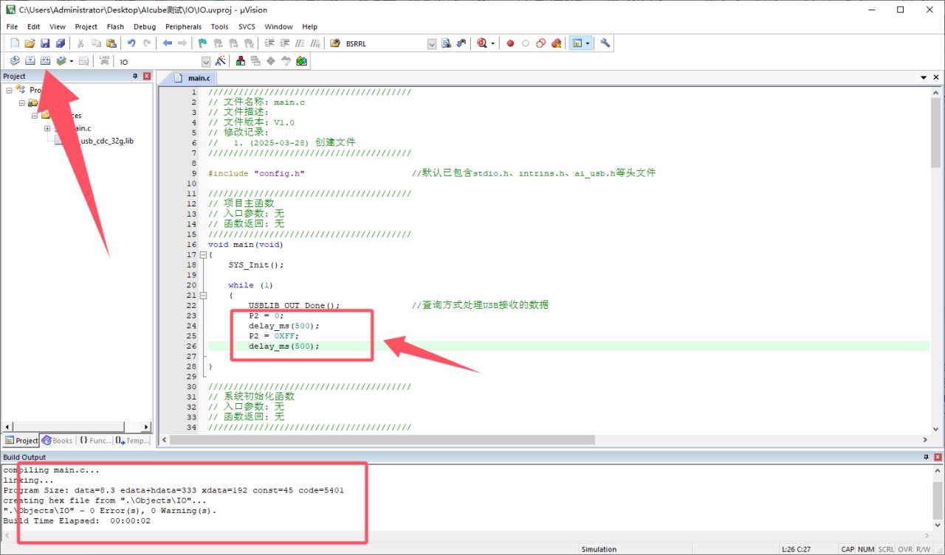945x555 pixels.
Task: Click the Project panel horizontal scrollbar
Action: coord(76,427)
